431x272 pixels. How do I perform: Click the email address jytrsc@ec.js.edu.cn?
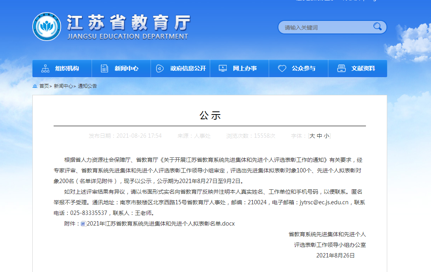point(324,202)
